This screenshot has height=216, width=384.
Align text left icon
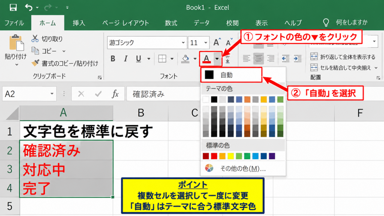click(246, 58)
